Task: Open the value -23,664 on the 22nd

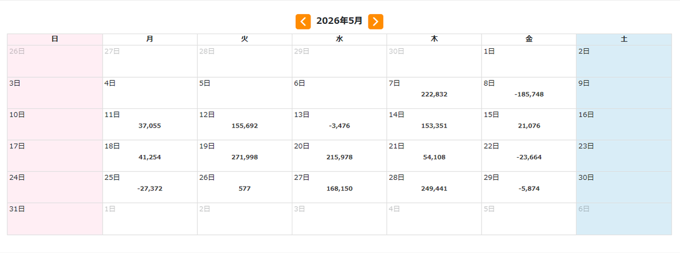Action: coord(529,157)
